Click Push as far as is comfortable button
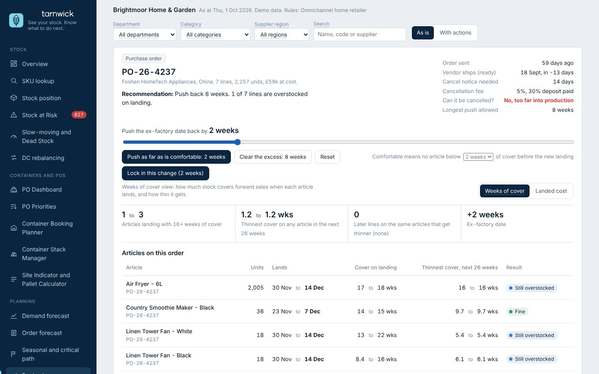This screenshot has width=599, height=374. coord(176,157)
